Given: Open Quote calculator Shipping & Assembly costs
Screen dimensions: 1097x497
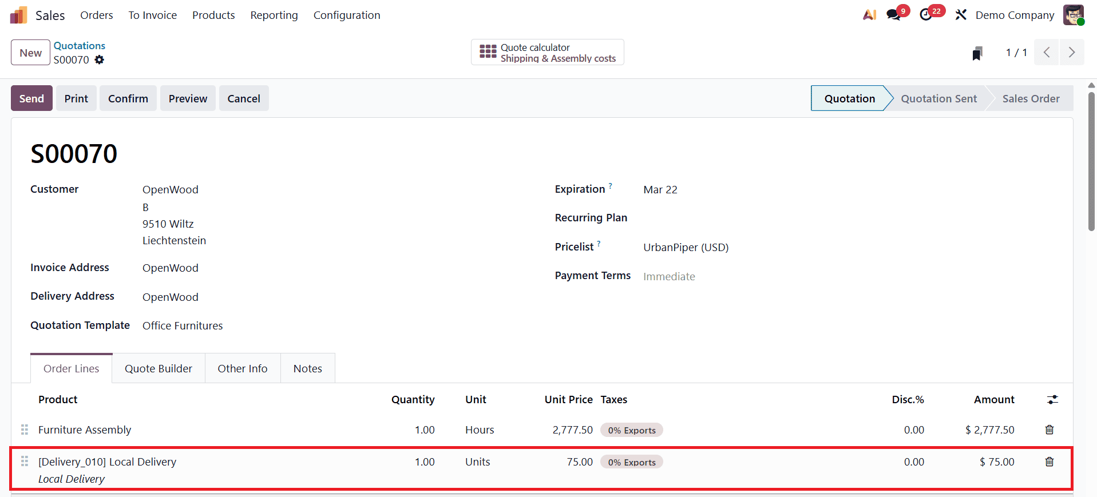Looking at the screenshot, I should (x=548, y=52).
